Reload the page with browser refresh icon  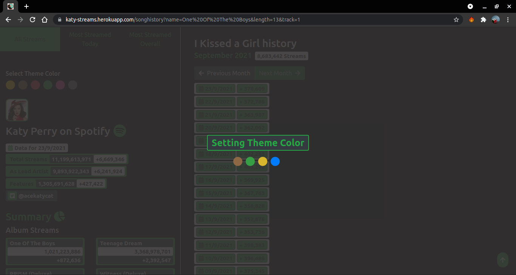[32, 20]
